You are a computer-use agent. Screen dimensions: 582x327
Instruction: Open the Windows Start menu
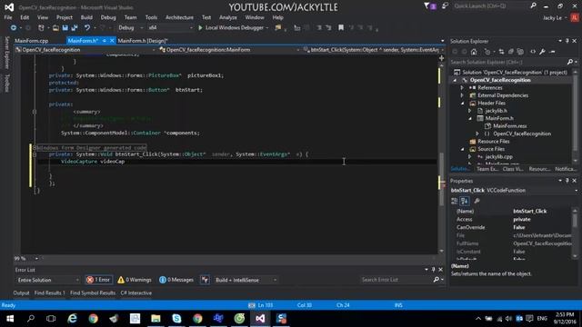coord(10,319)
